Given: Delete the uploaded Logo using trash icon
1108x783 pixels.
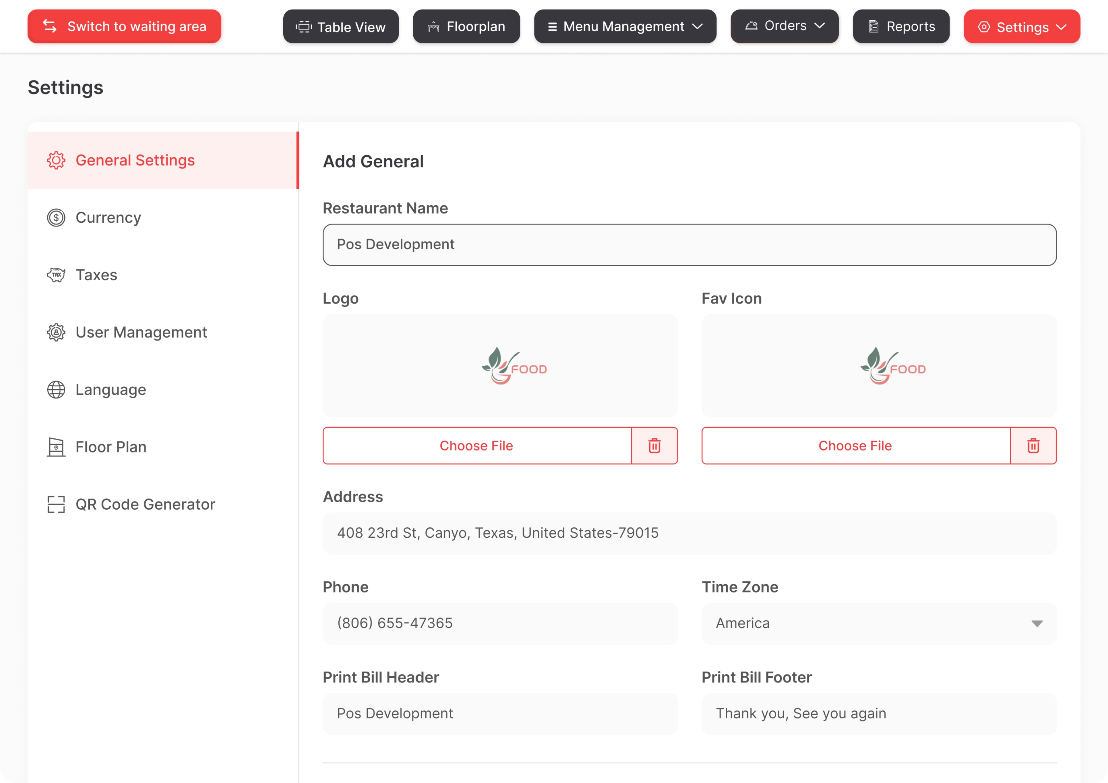Looking at the screenshot, I should 654,445.
